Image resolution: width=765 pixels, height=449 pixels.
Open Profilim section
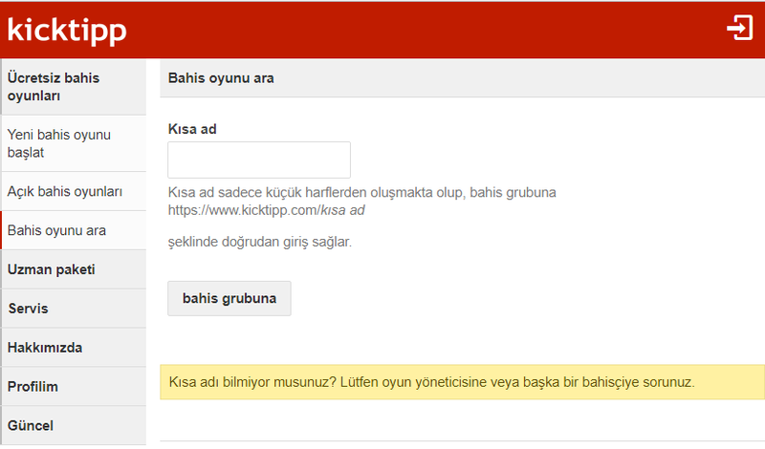[74, 386]
